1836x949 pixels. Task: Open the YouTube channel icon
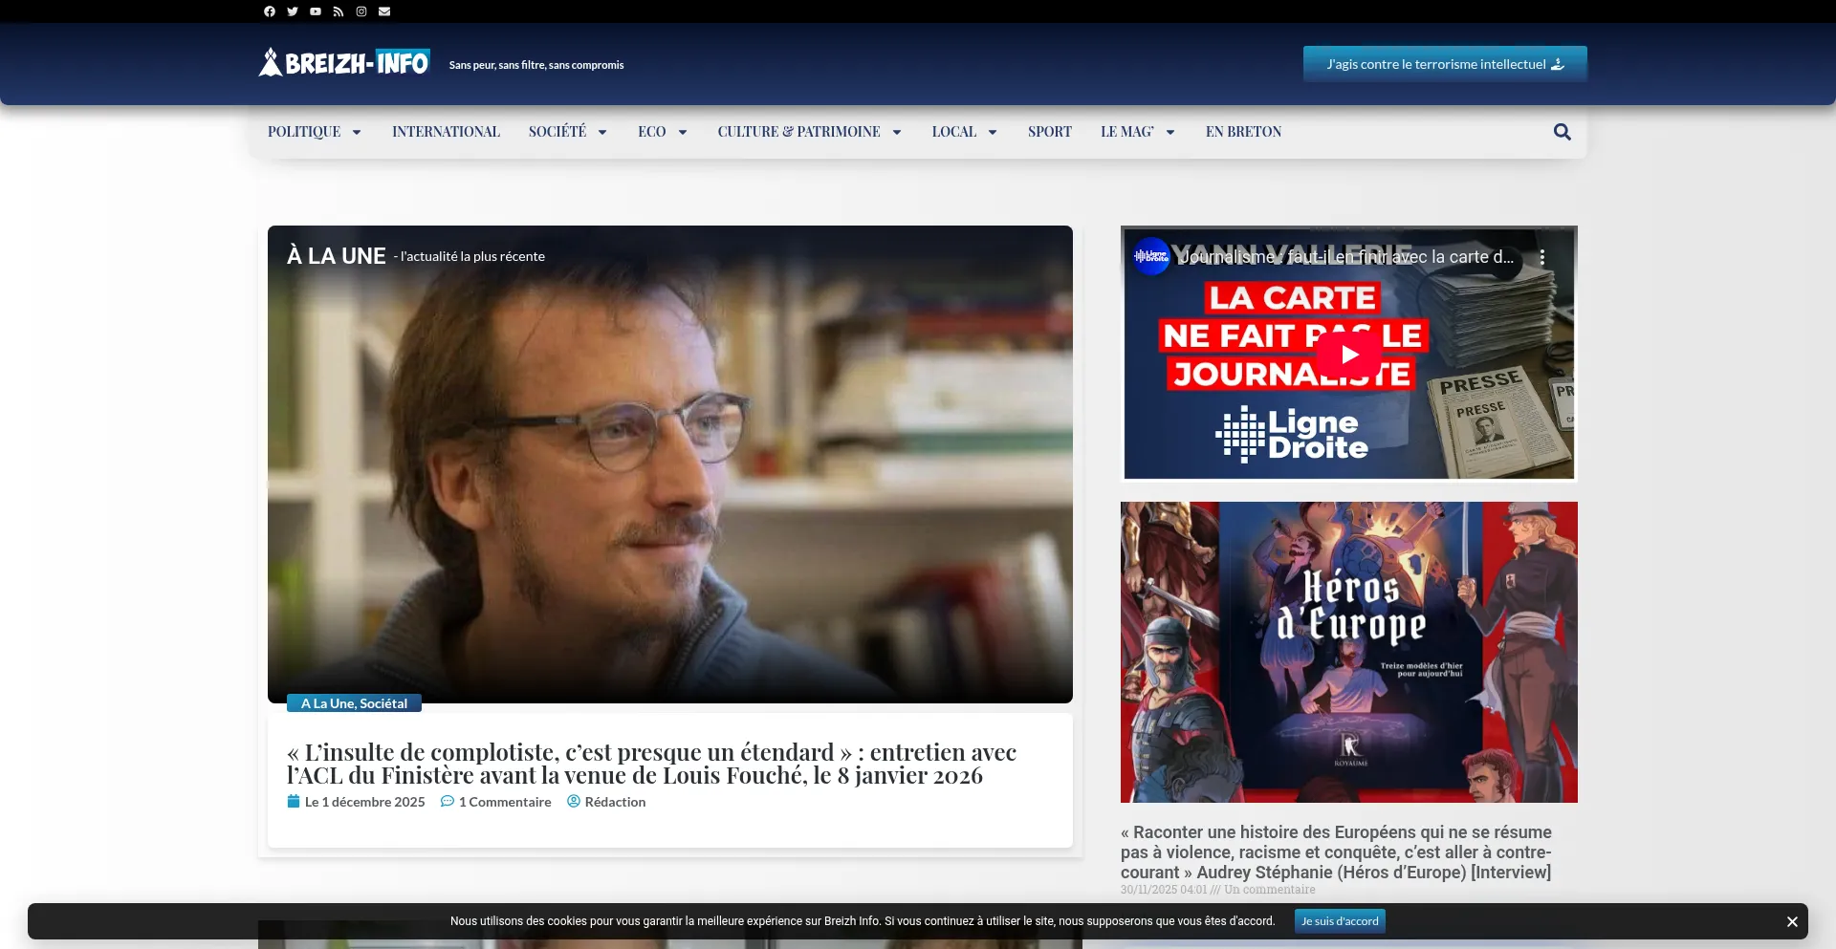click(316, 11)
